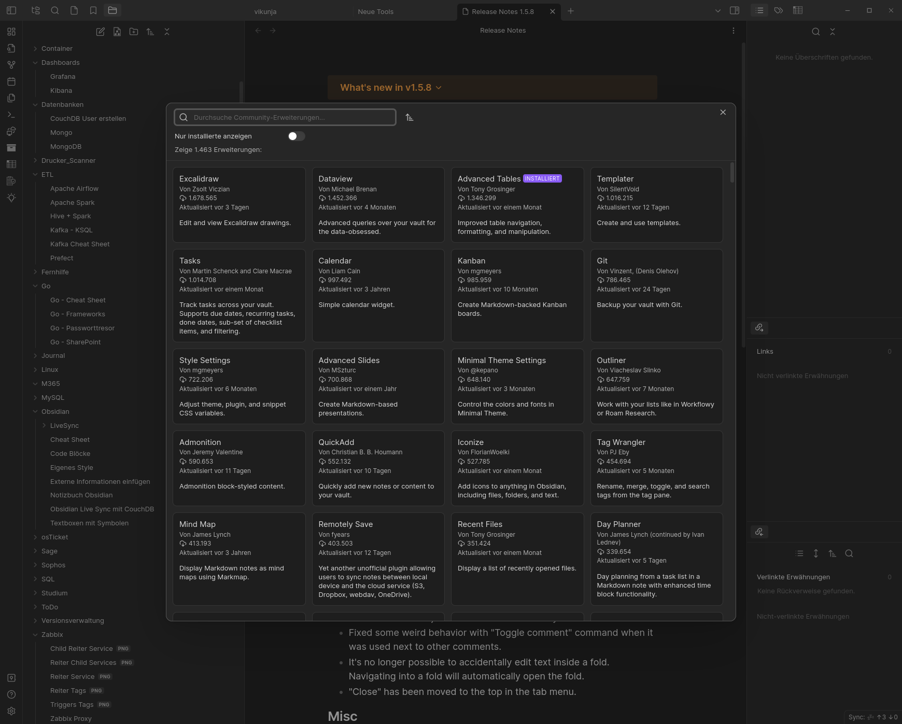Toggle the left sidebar icon
Screen dimensions: 902x724
tap(11, 10)
